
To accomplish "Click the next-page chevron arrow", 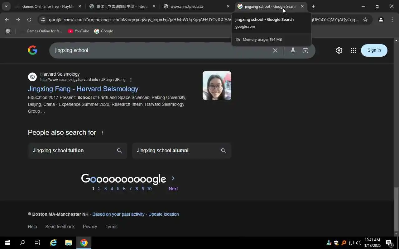I will point(173,179).
